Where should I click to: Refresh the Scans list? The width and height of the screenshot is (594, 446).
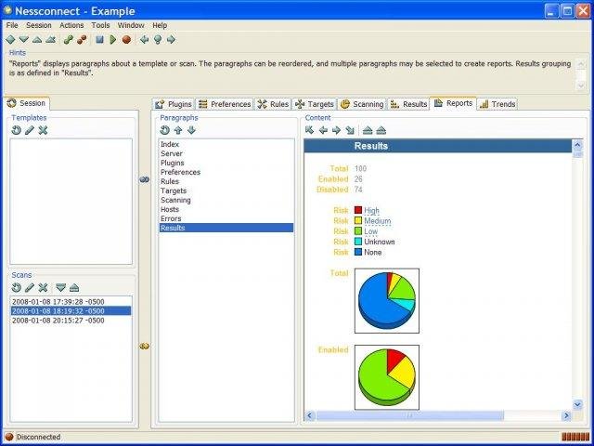[16, 287]
